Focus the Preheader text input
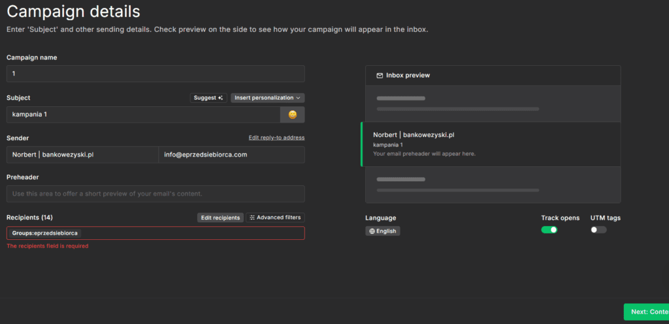 155,194
